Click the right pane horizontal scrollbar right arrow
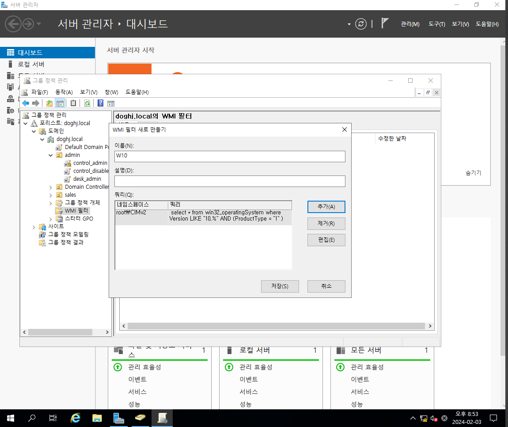This screenshot has height=427, width=508. (x=430, y=326)
